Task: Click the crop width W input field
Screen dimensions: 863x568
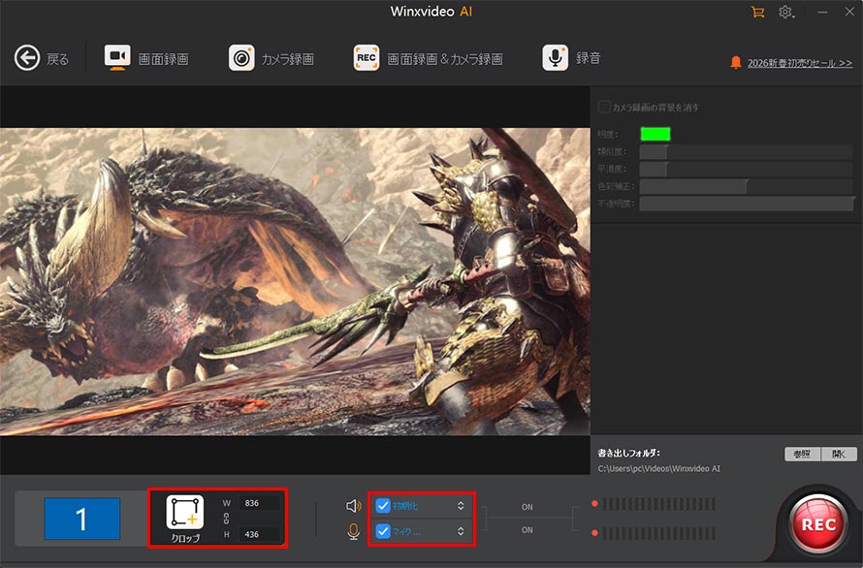Action: pyautogui.click(x=260, y=503)
